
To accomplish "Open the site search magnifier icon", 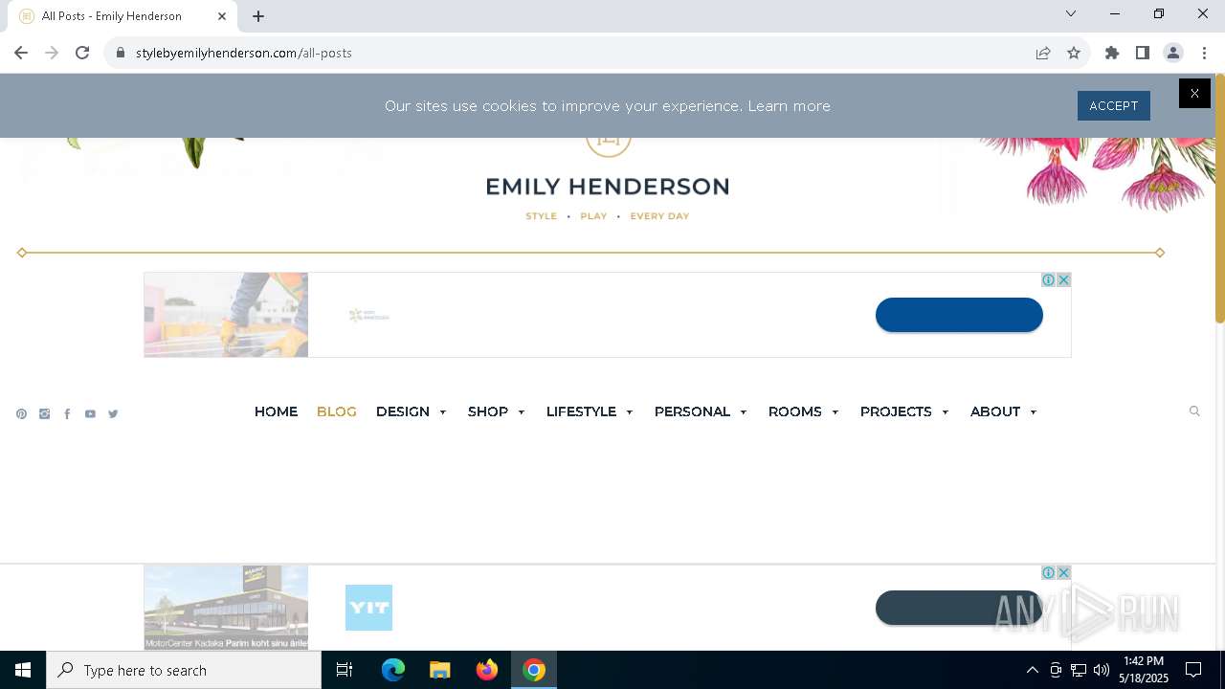I will [1194, 411].
